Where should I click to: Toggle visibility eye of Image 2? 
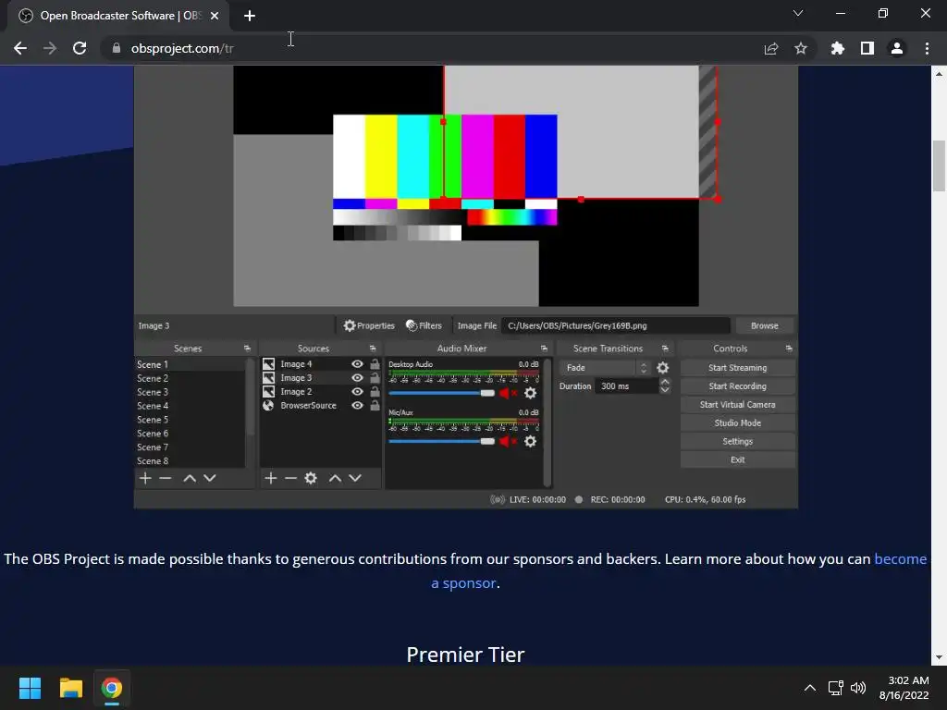[358, 391]
